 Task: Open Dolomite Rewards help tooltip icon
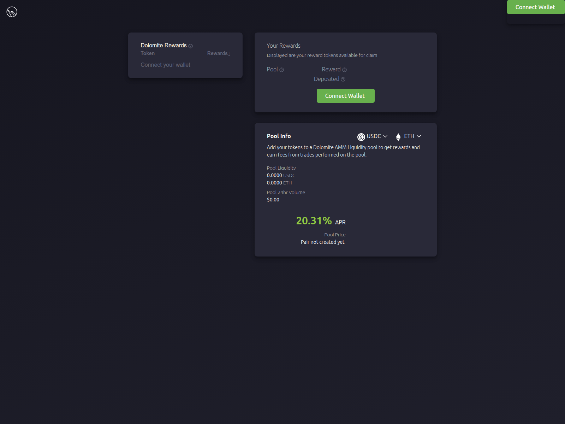[x=191, y=46]
